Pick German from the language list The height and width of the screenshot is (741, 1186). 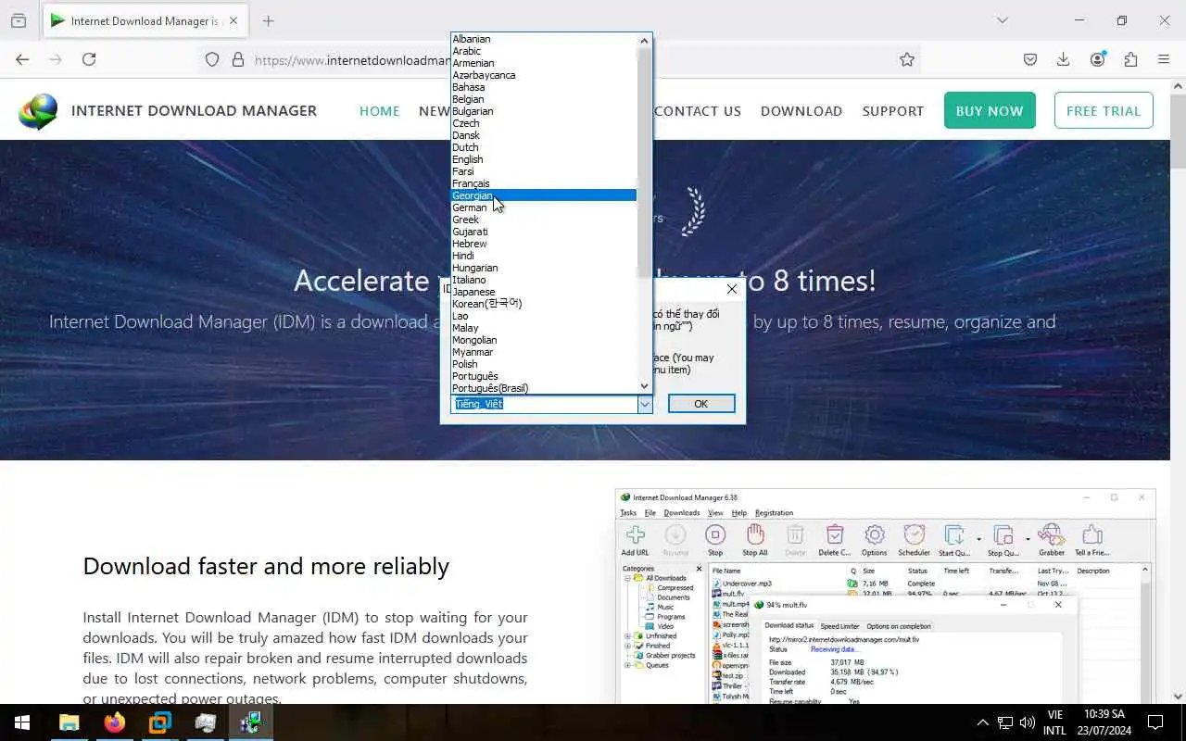[544, 207]
